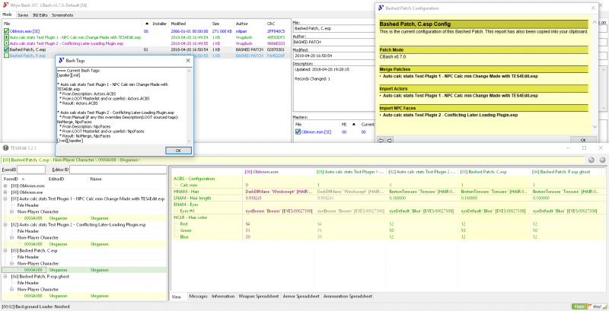Focus the FormID search field

tap(31, 170)
